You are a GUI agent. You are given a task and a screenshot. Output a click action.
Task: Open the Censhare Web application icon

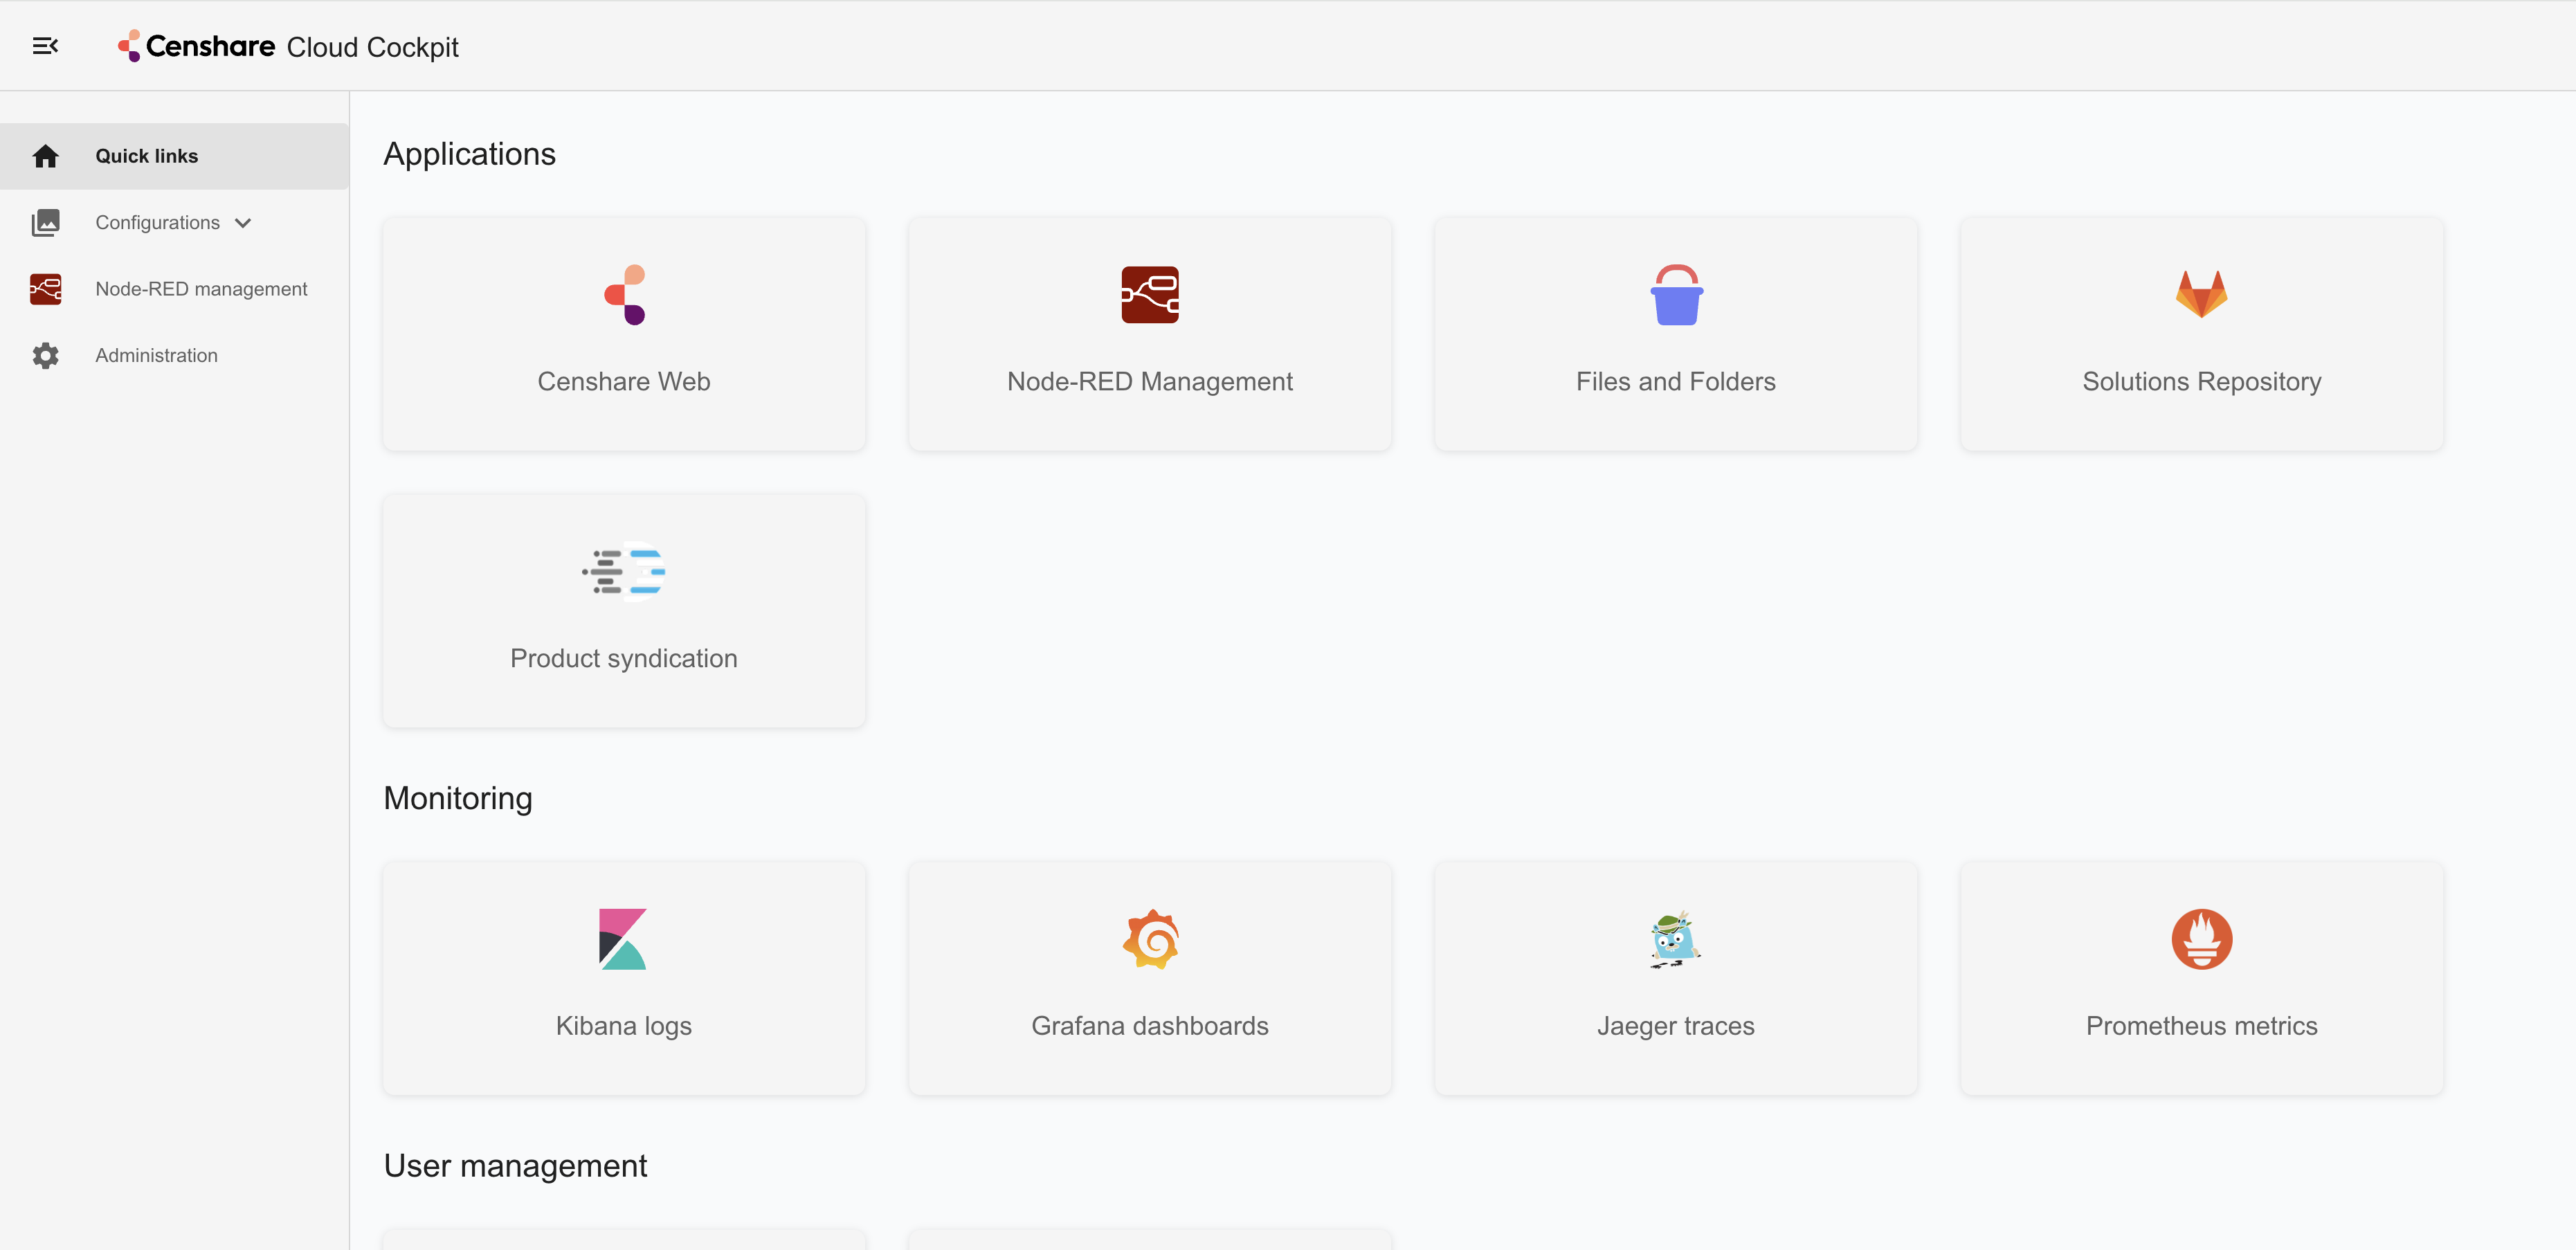[x=624, y=295]
